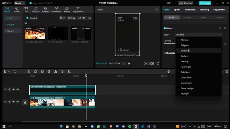Click the Export button

point(205,3)
